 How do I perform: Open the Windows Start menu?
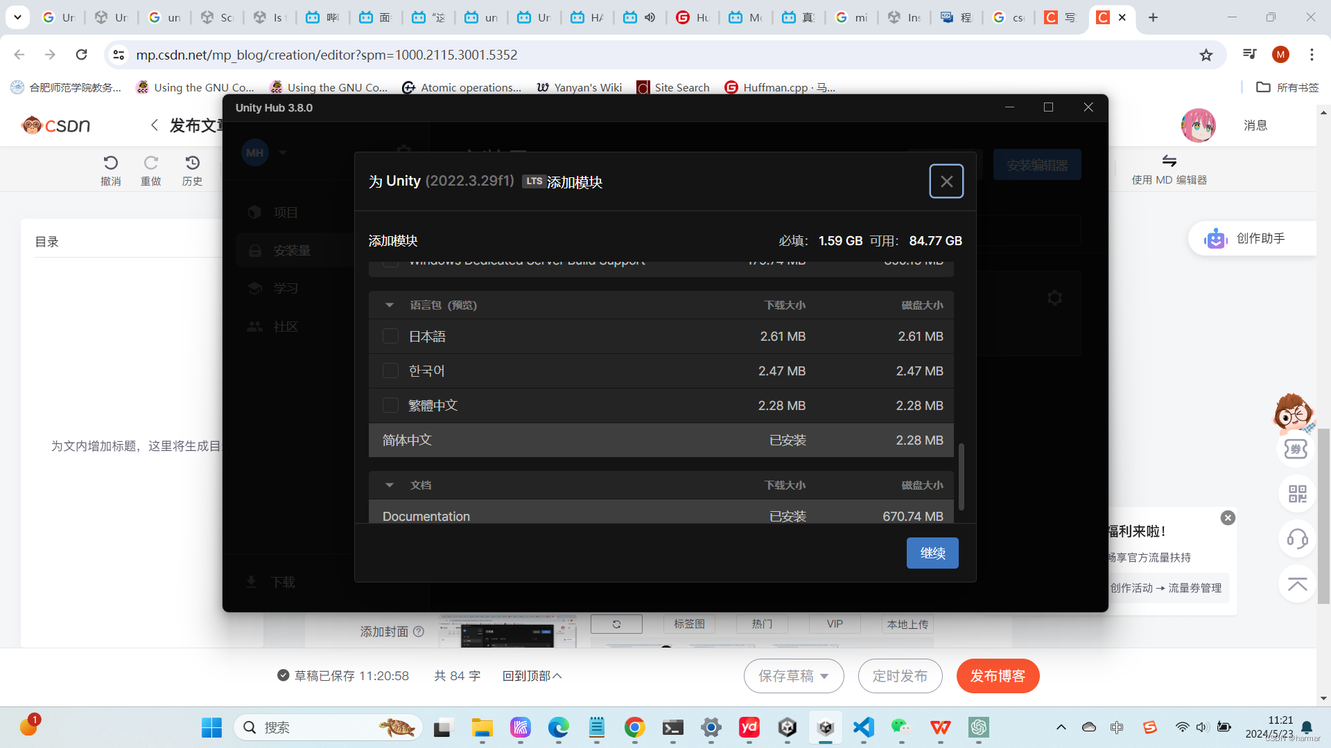pyautogui.click(x=211, y=728)
